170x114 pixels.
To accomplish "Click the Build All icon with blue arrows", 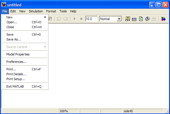I will tap(134, 19).
